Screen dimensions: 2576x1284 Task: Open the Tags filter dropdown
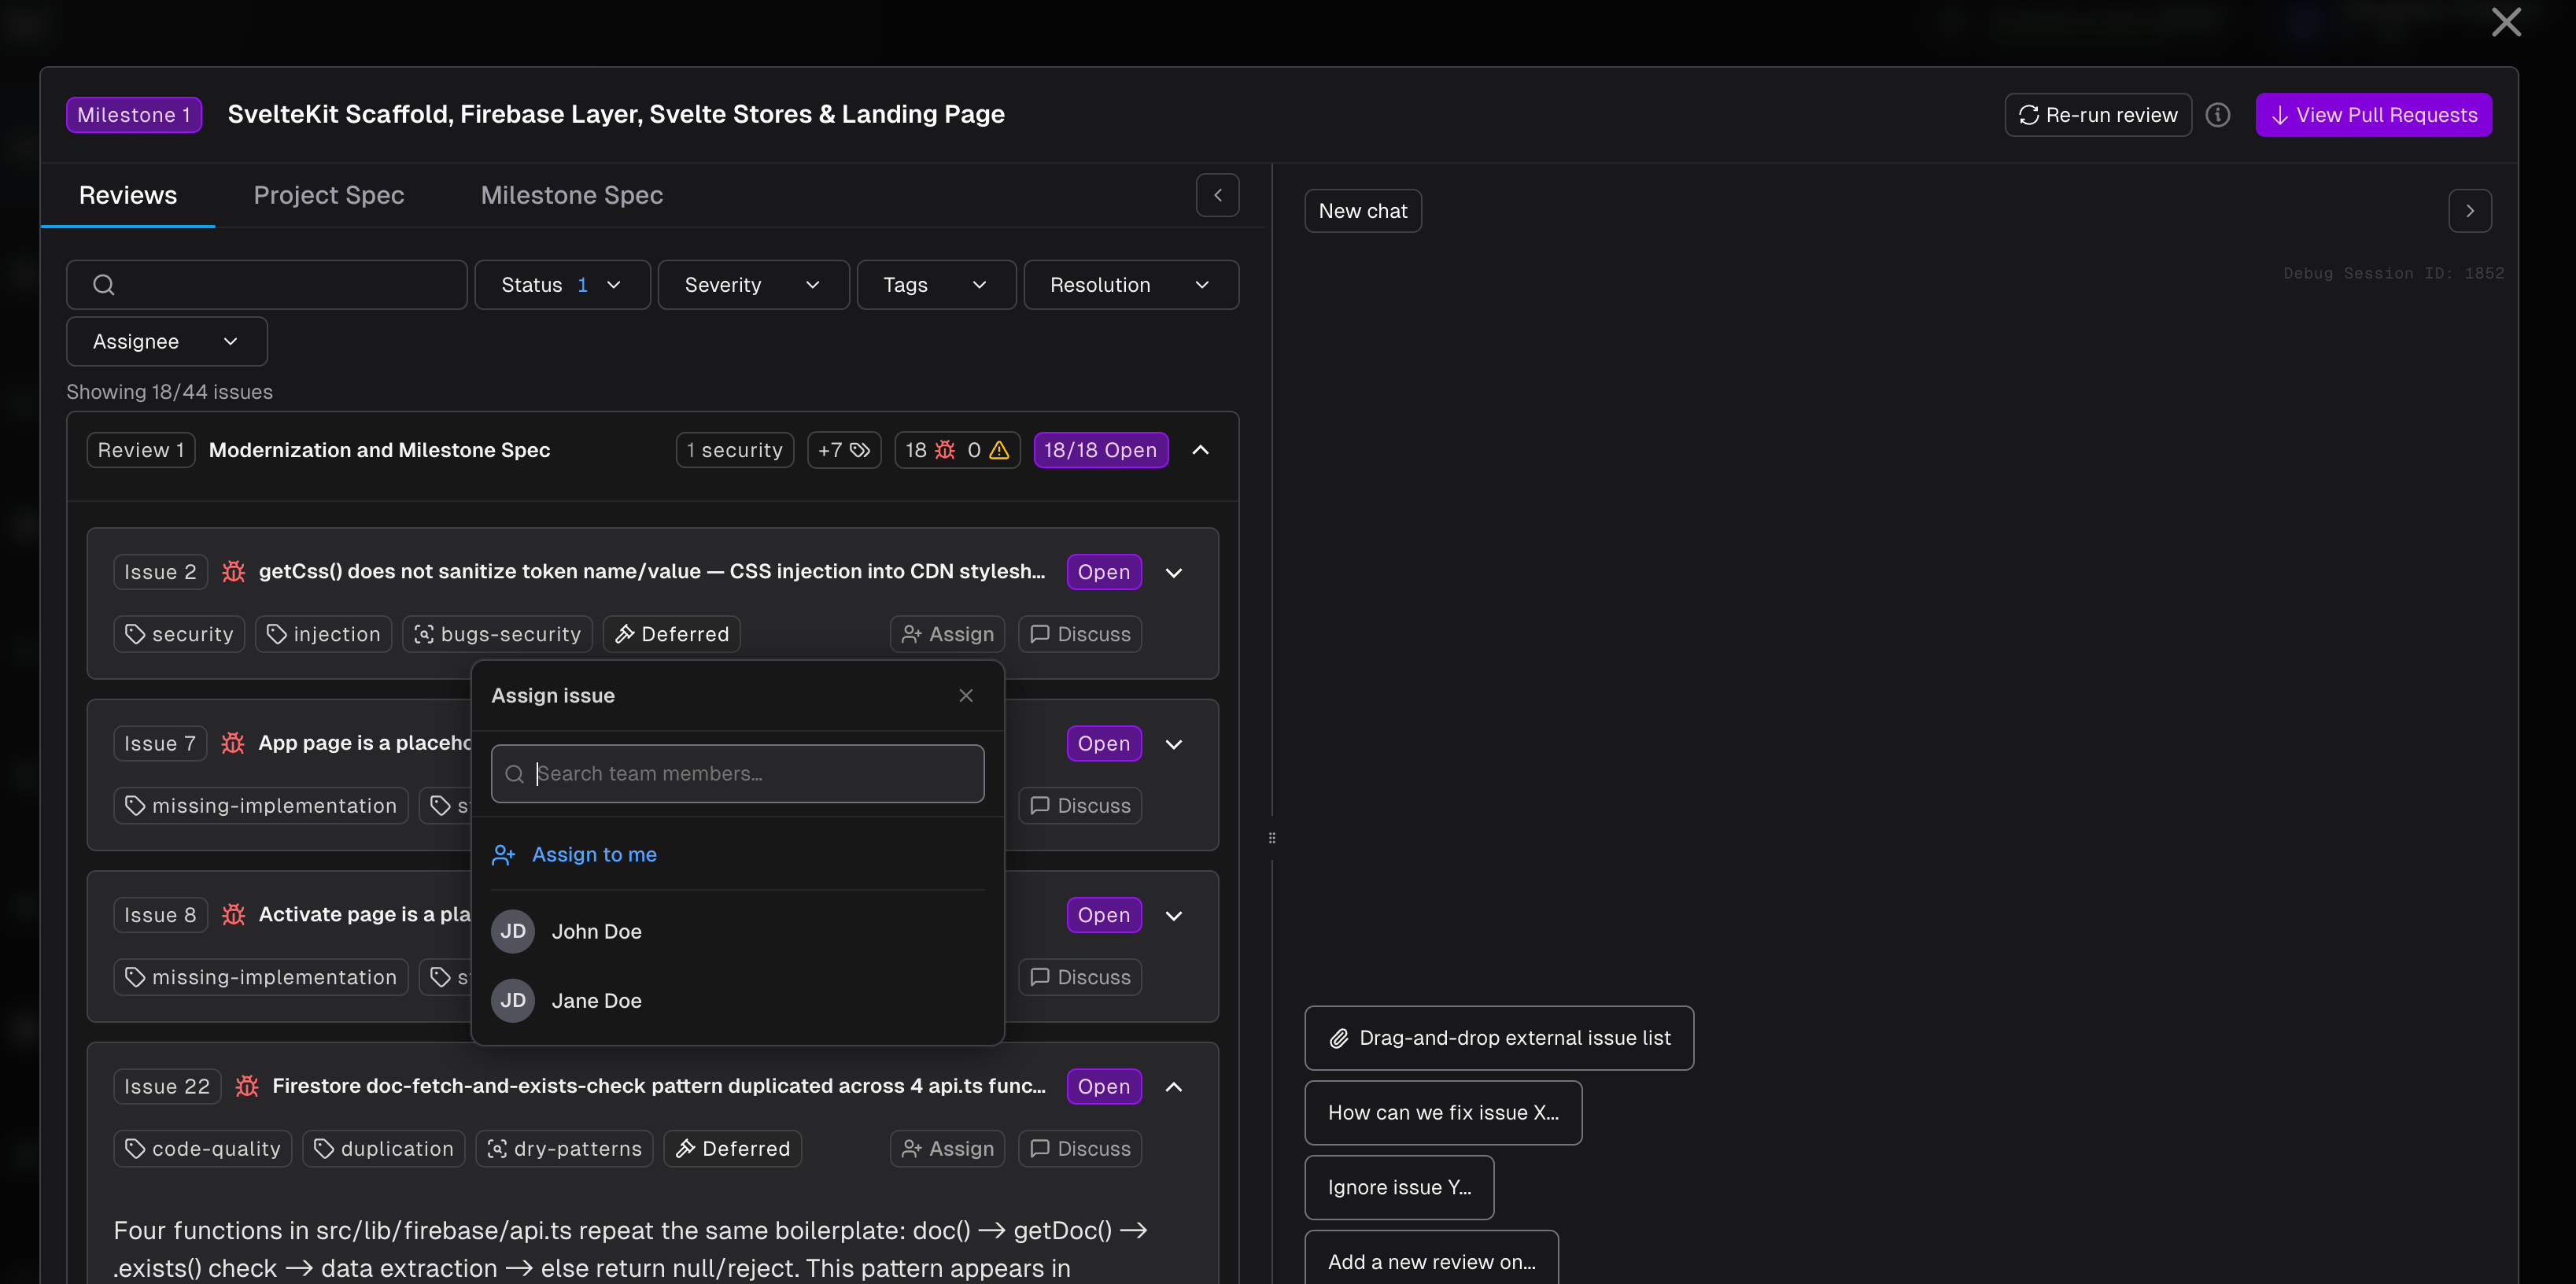tap(936, 285)
